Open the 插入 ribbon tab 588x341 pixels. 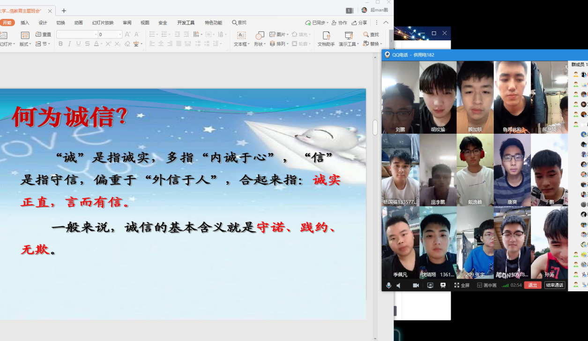[25, 23]
